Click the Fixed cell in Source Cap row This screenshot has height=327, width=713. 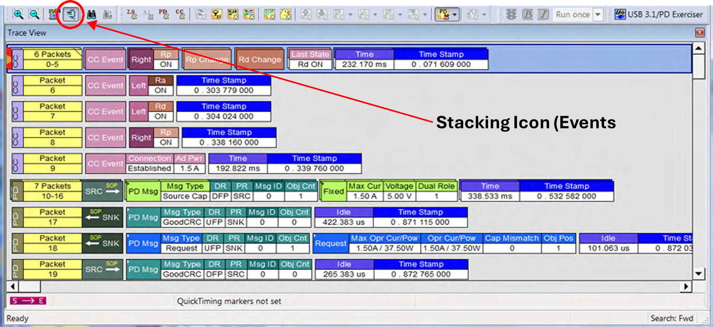pos(333,191)
